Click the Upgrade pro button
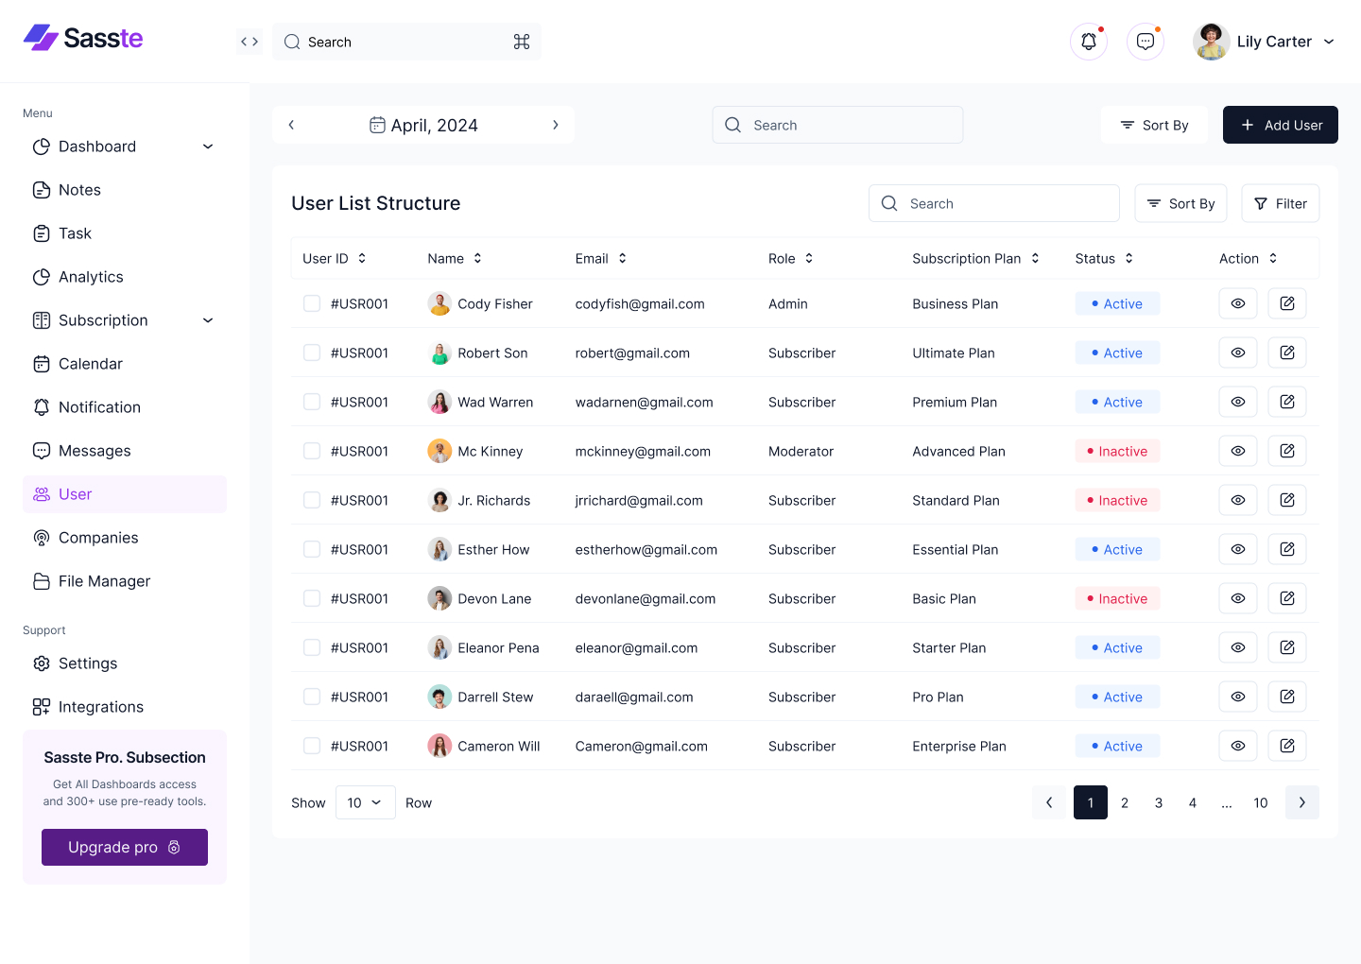 tap(124, 847)
